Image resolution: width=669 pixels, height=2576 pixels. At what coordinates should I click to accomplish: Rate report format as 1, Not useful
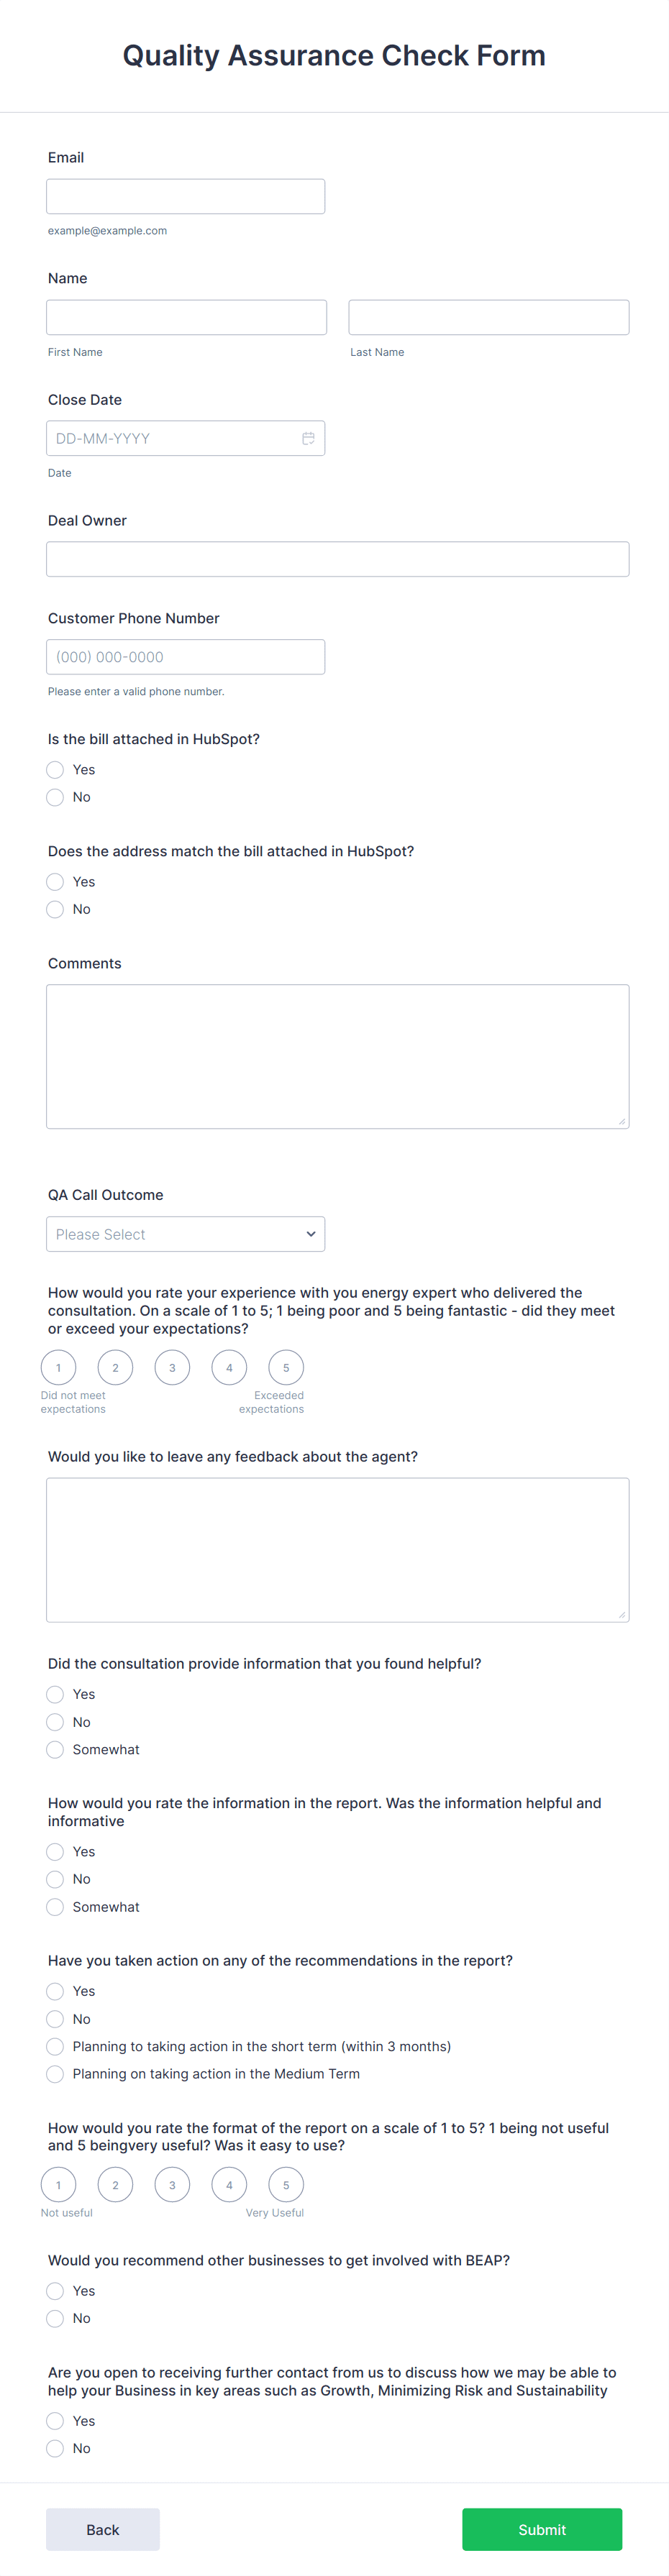click(58, 2184)
